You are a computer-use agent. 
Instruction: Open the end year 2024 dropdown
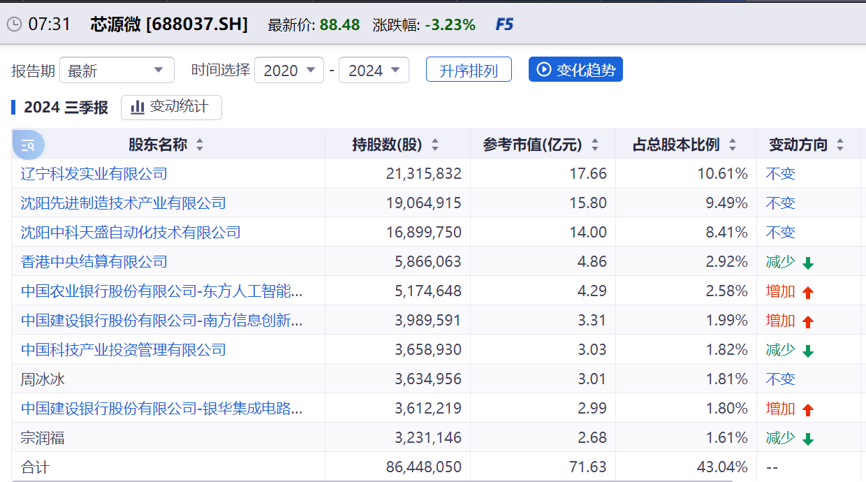click(x=374, y=71)
